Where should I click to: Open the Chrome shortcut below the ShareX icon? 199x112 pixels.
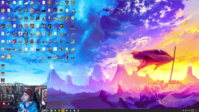click(x=73, y=49)
